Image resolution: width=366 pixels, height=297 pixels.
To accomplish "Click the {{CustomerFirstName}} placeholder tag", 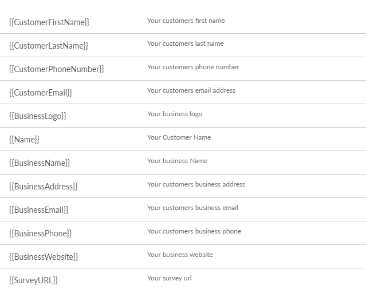I will (49, 22).
